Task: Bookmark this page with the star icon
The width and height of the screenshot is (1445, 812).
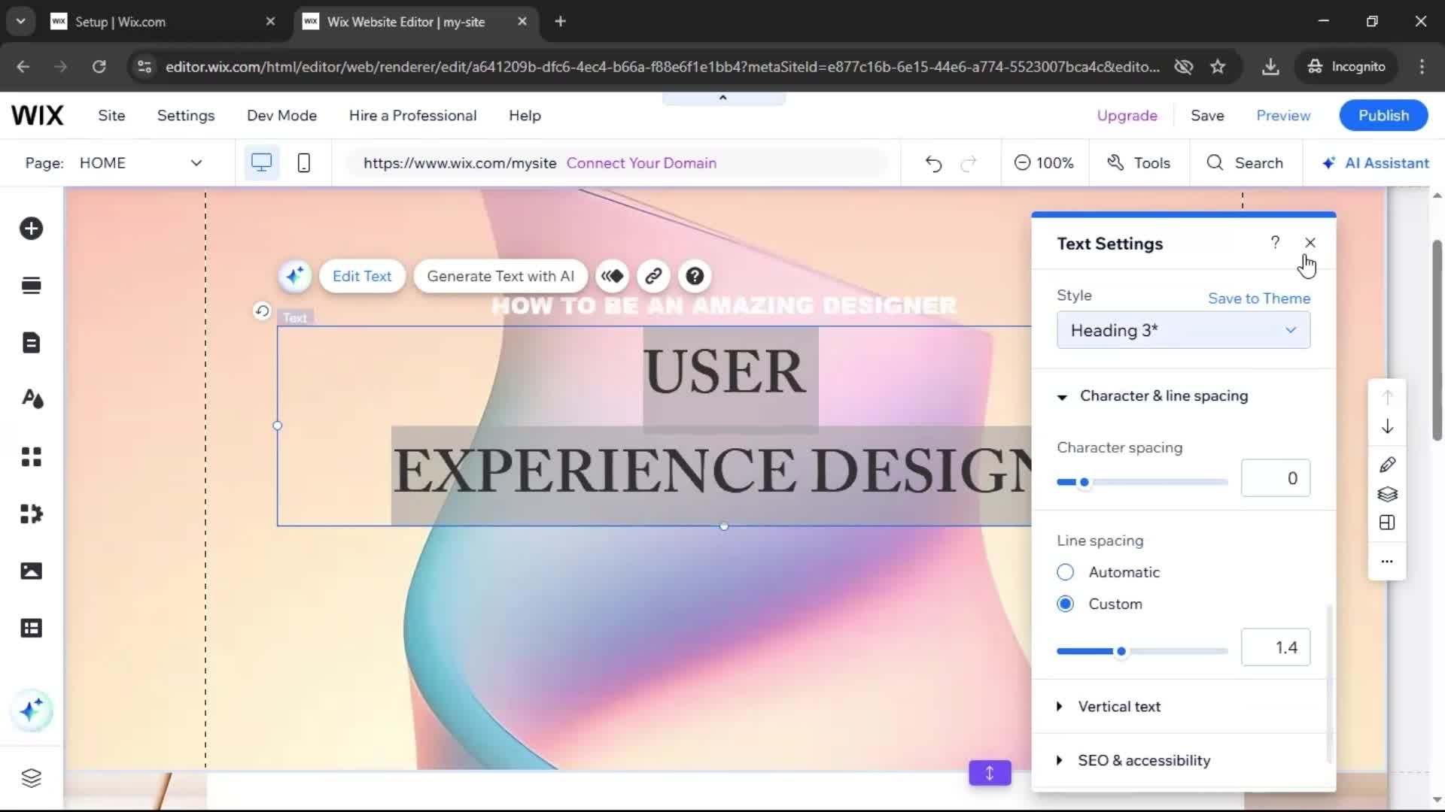Action: 1218,67
